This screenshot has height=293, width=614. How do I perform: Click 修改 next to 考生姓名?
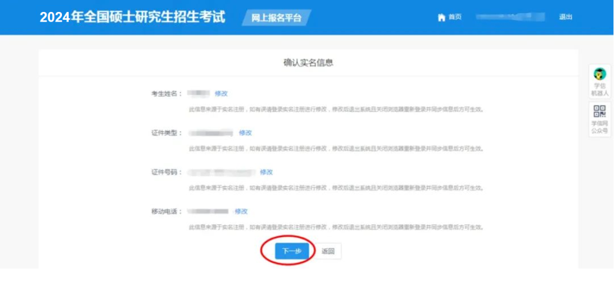[221, 94]
